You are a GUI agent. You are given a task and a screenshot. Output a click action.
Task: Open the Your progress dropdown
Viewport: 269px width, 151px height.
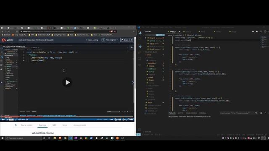pyautogui.click(x=111, y=40)
